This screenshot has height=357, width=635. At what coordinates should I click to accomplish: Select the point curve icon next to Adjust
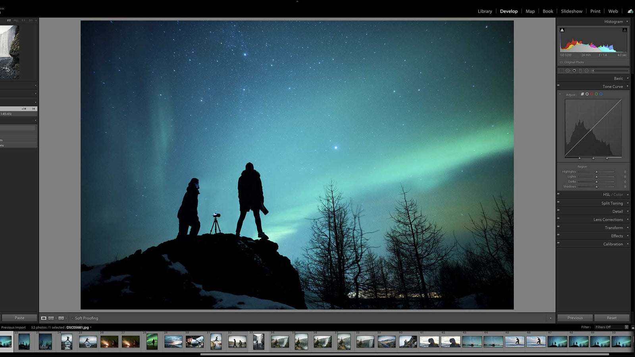pyautogui.click(x=582, y=94)
